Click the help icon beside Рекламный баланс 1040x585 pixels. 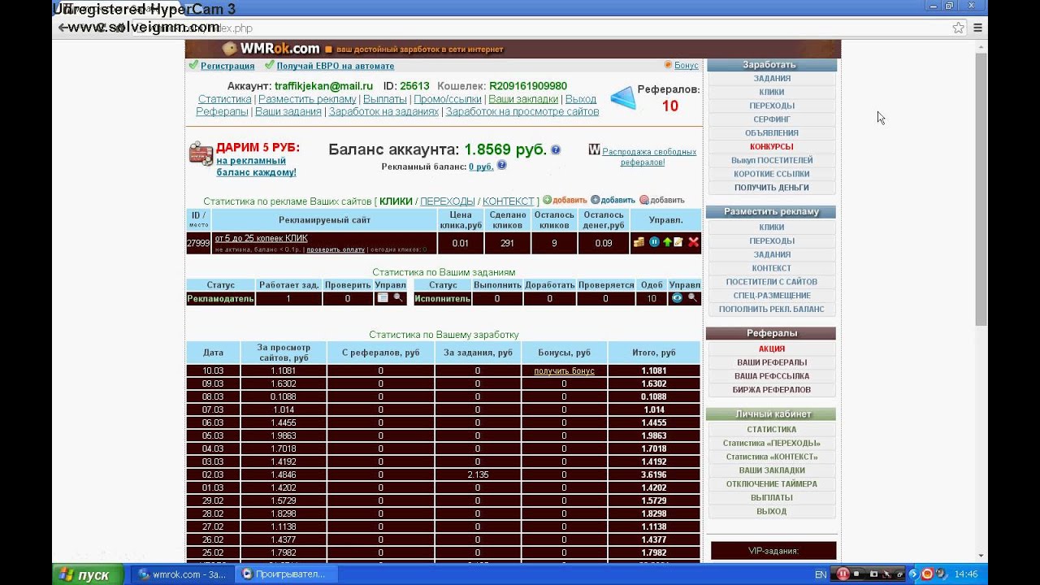(501, 166)
